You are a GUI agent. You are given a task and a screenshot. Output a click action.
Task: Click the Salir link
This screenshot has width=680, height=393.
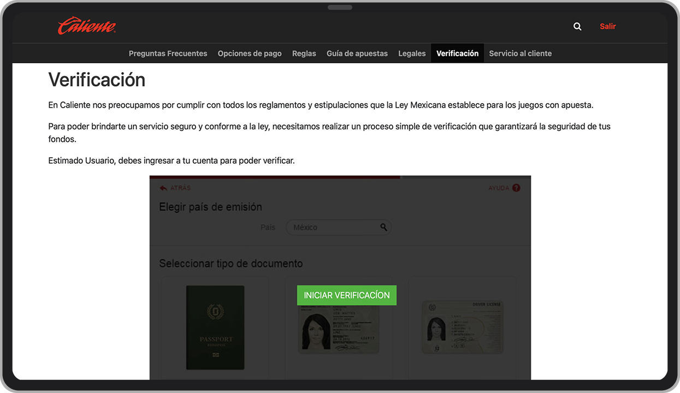607,26
